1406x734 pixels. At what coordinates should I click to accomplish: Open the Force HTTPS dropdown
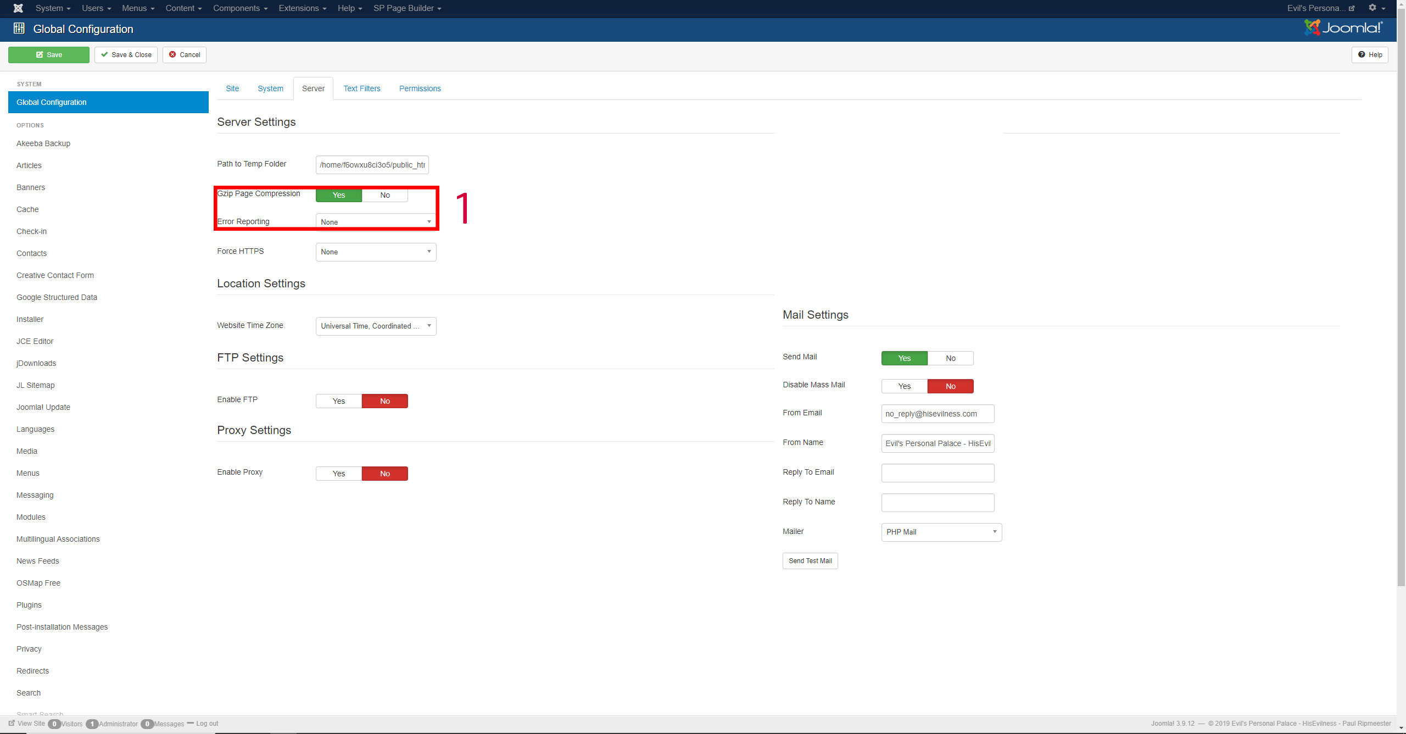[x=376, y=252]
